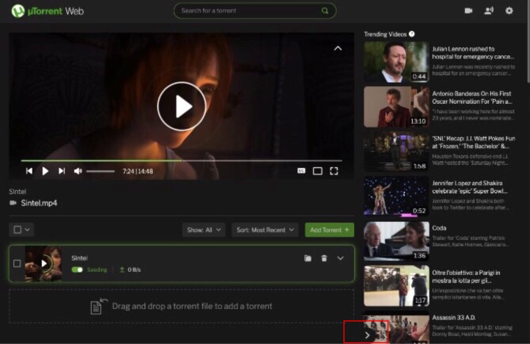Tick the Sintel torrent checkbox
Screen dimensions: 530x344
point(17,263)
